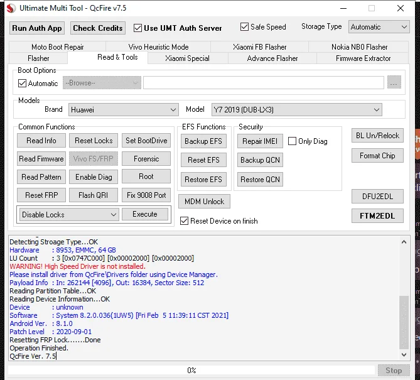Expand Model dropdown showing Y7 2019
The image size is (420, 380).
(296, 110)
